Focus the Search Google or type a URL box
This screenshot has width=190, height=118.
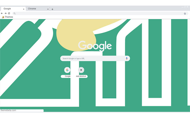[x=95, y=58]
